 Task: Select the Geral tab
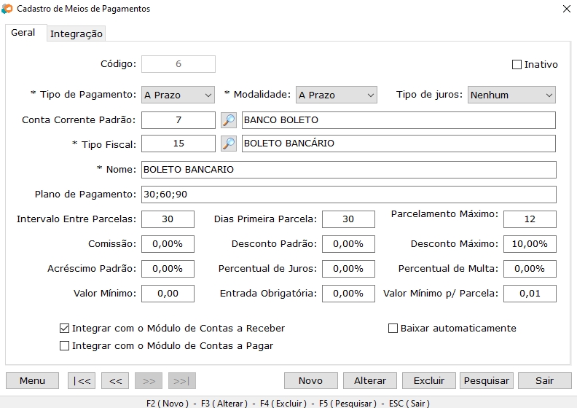click(23, 33)
